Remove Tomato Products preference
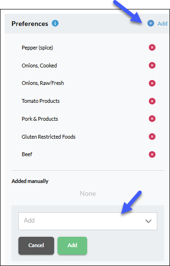The image size is (170, 266). [x=152, y=101]
